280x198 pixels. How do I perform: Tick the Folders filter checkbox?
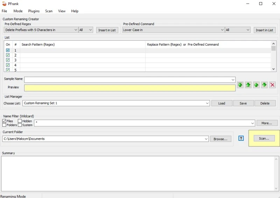[x=4, y=125]
